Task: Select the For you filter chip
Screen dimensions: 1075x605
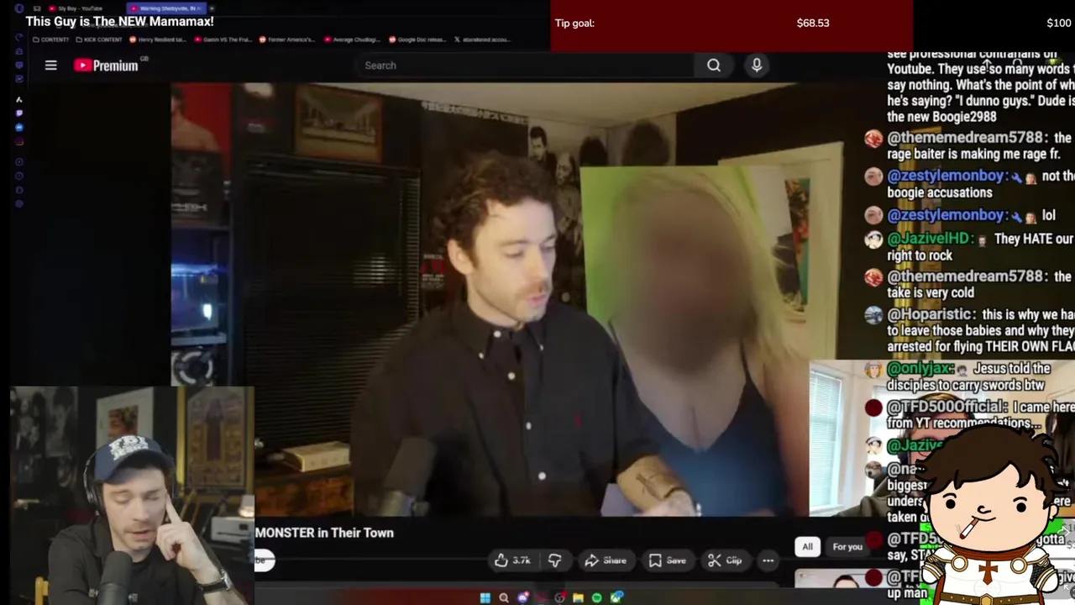Action: pos(847,547)
